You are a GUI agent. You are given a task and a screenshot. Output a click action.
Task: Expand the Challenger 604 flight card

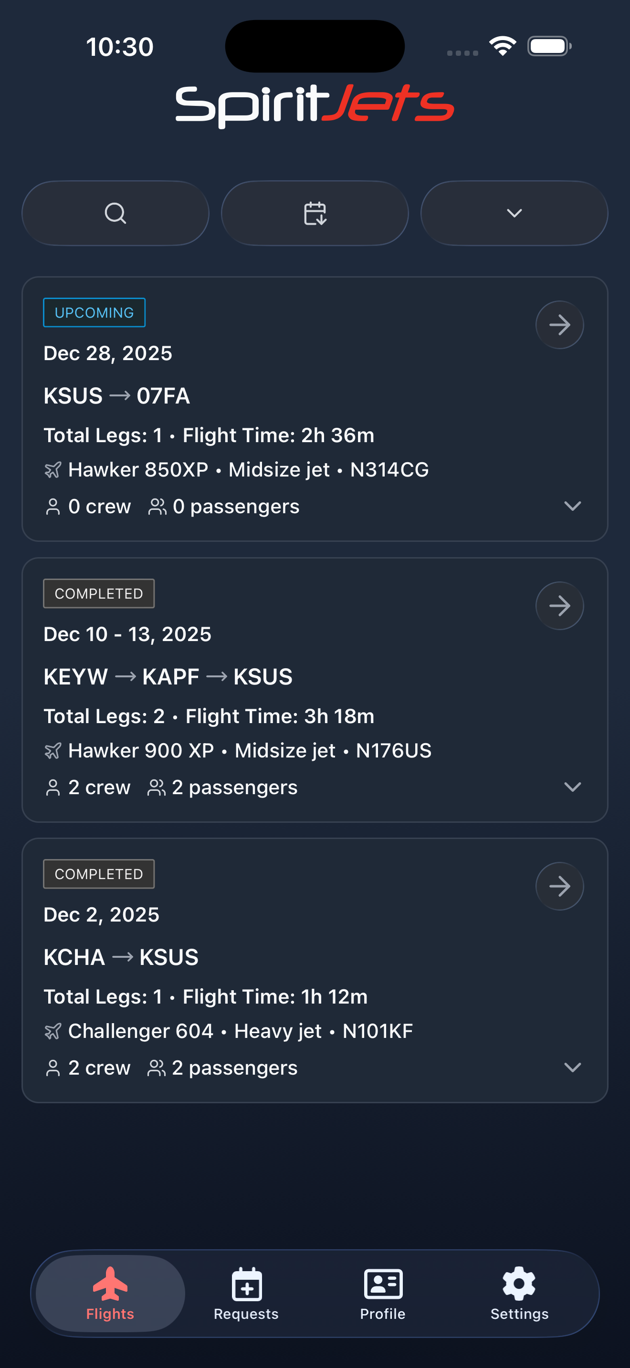click(x=572, y=1067)
